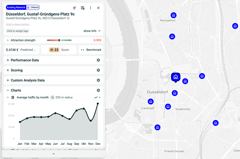Click the bottom panel collapse chevron
The height and width of the screenshot is (159, 240).
pos(54,154)
